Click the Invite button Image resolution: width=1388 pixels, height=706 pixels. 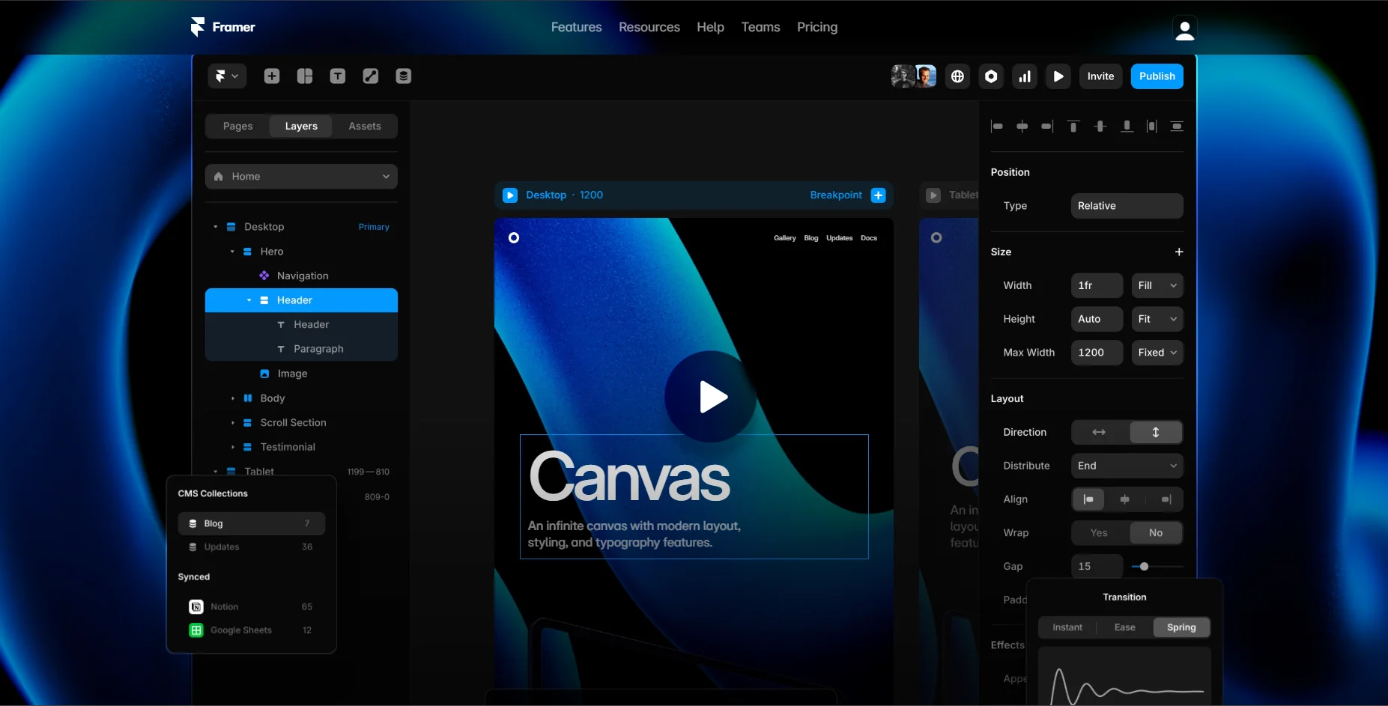click(1100, 76)
